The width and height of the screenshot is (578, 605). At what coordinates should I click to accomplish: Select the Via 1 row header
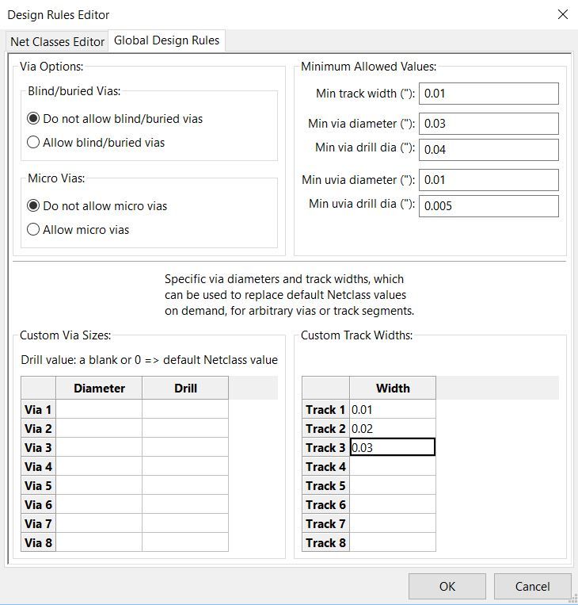pos(38,409)
